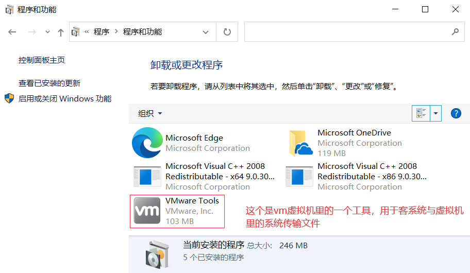Open 启用或关闭 Windows 功能 link
This screenshot has width=470, height=273.
point(65,98)
